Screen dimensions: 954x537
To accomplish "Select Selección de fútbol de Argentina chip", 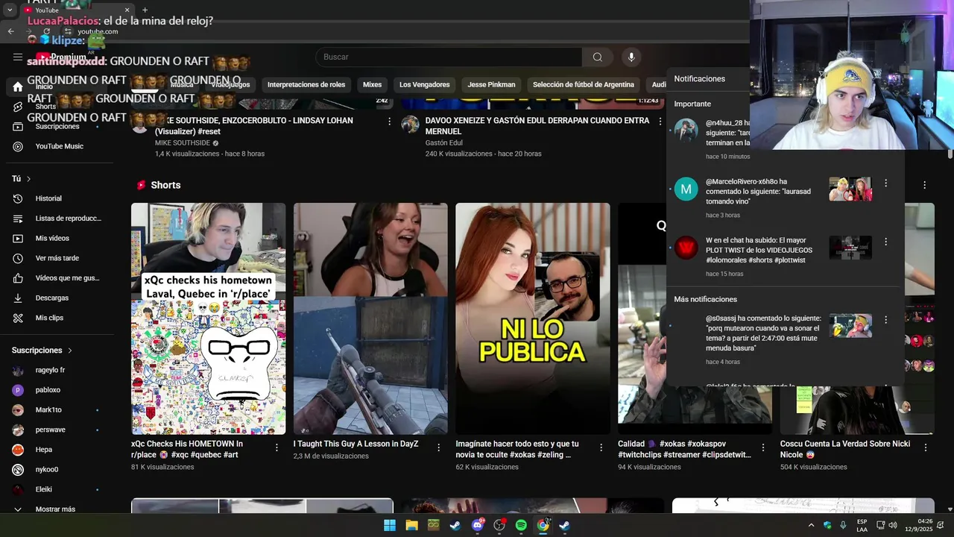I will 584,85.
